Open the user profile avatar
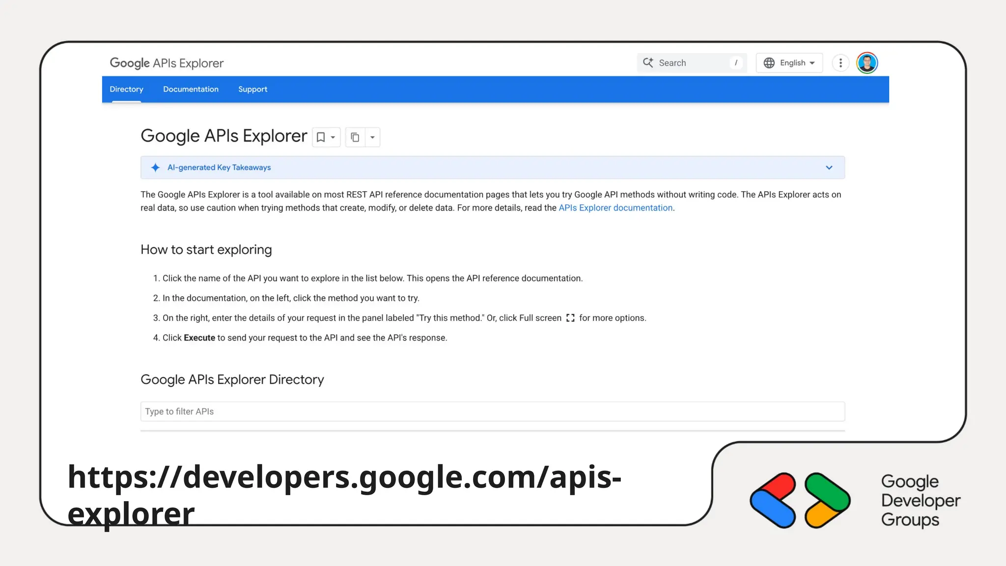The height and width of the screenshot is (566, 1006). coord(867,63)
